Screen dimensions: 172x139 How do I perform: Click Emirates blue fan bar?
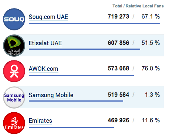point(71,127)
